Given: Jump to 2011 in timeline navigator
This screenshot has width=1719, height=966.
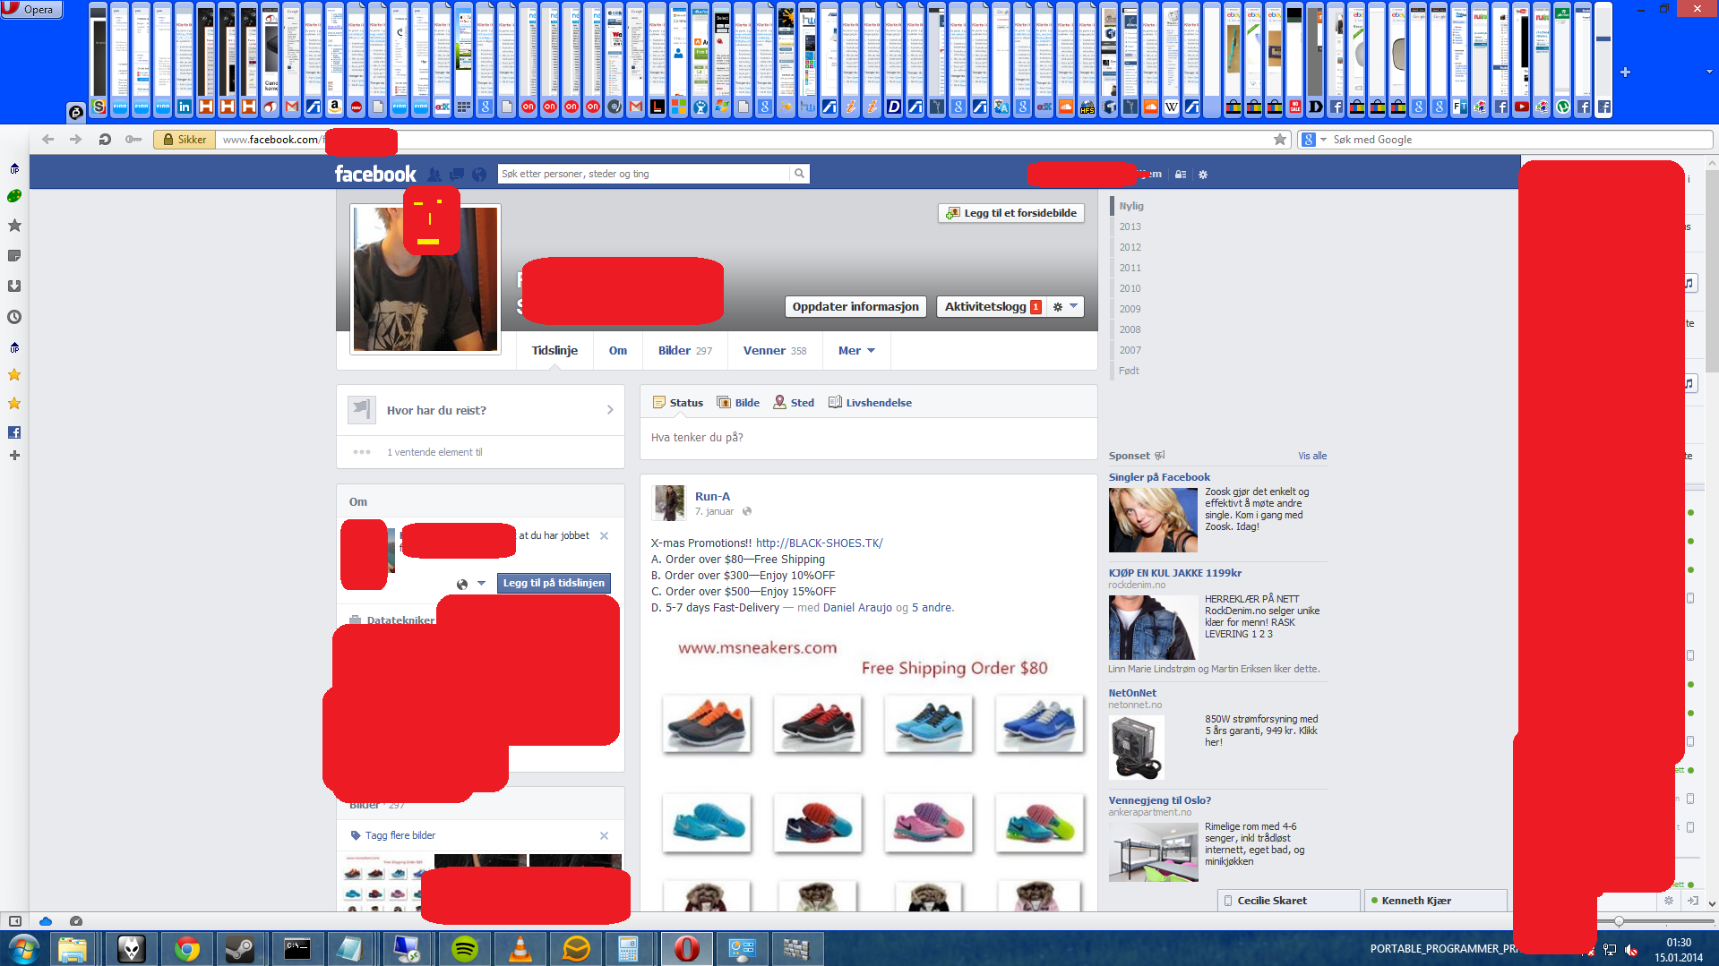Looking at the screenshot, I should 1130,268.
